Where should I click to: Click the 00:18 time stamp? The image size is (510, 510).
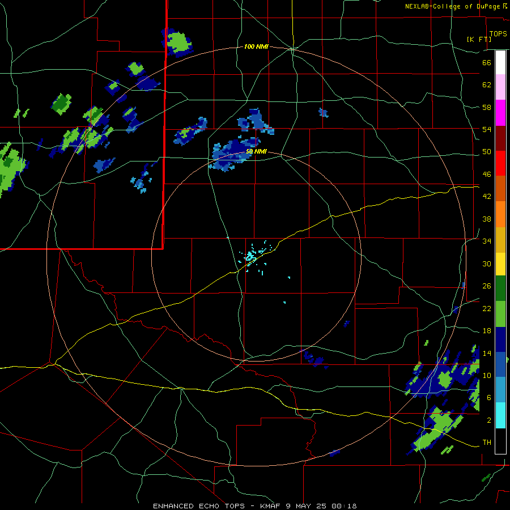tap(344, 506)
